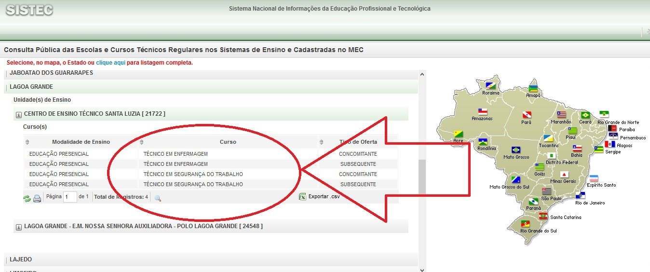Viewport: 650px width, 272px height.
Task: Click the Excel icon beside Exportar .csv
Action: [302, 197]
